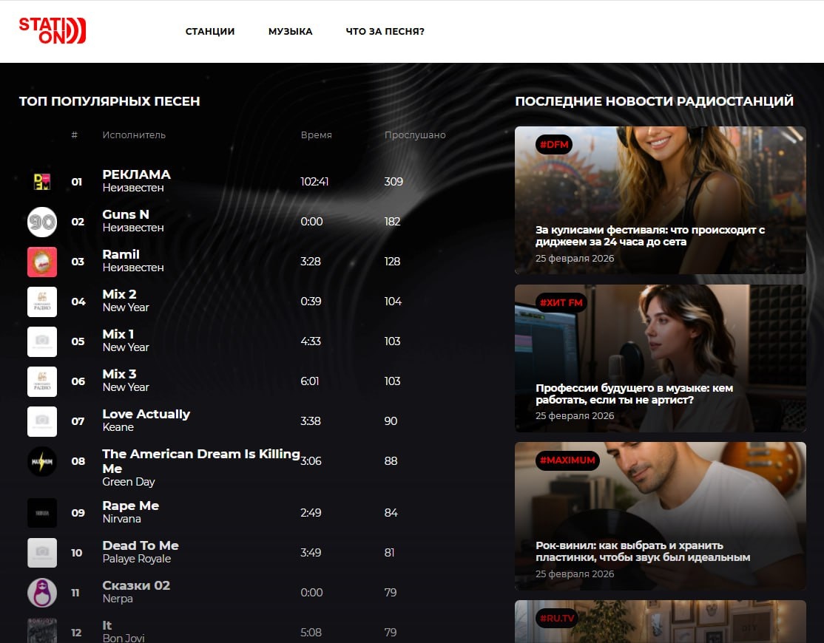Click the song title Love Actually

click(x=146, y=414)
